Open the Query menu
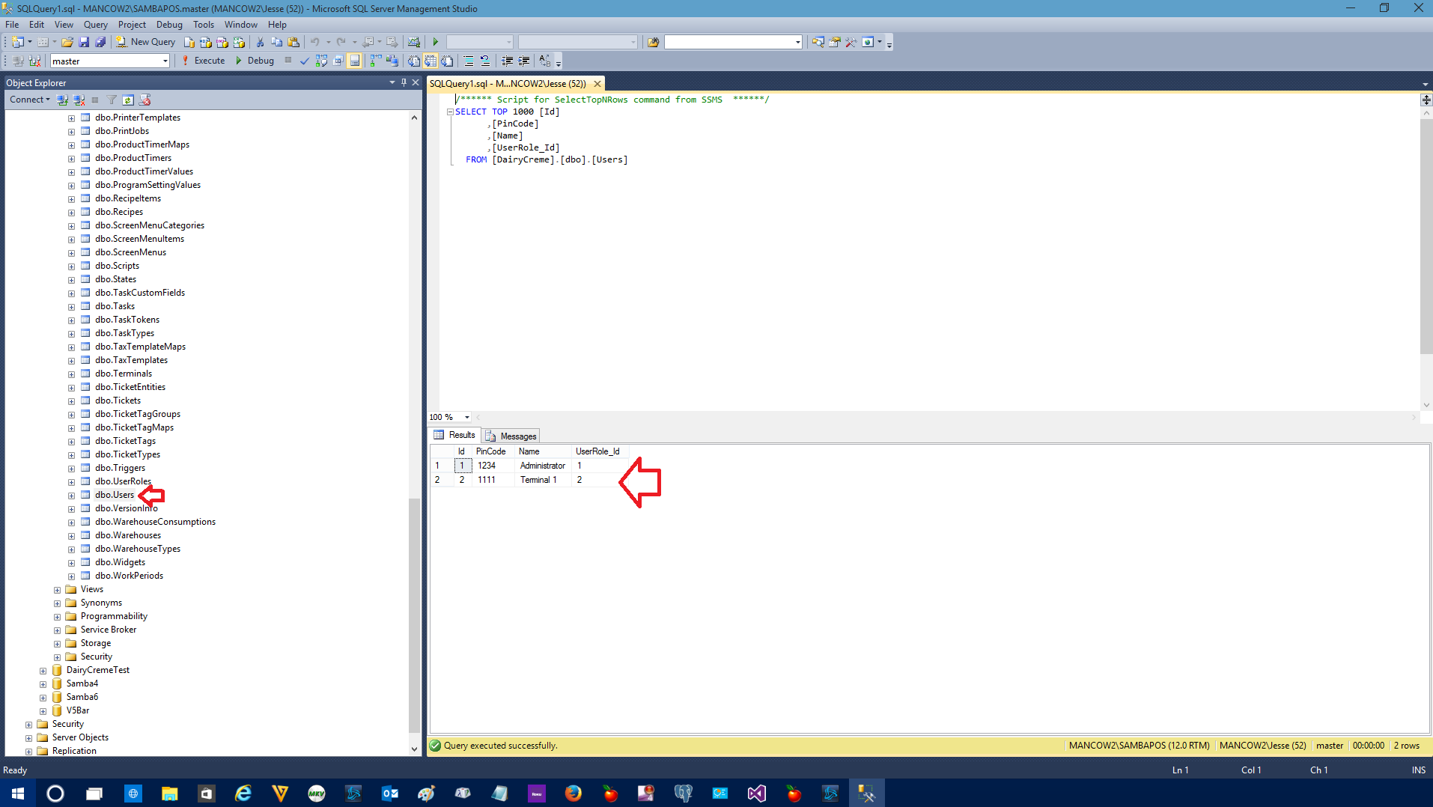The image size is (1433, 807). (95, 24)
